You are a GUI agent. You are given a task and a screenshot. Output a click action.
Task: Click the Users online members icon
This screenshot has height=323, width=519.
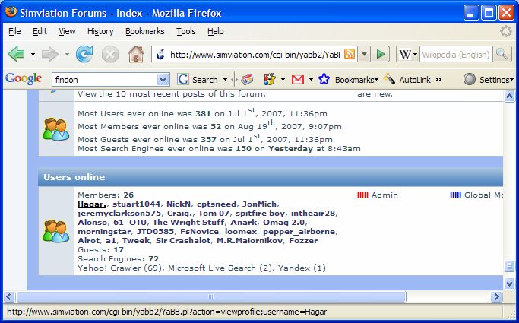pyautogui.click(x=55, y=230)
